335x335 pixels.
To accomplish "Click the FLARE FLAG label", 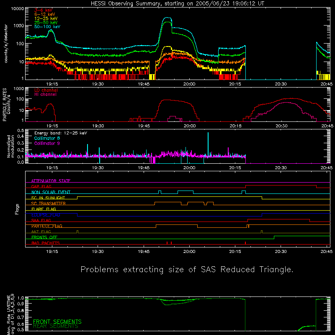I will [x=44, y=209].
